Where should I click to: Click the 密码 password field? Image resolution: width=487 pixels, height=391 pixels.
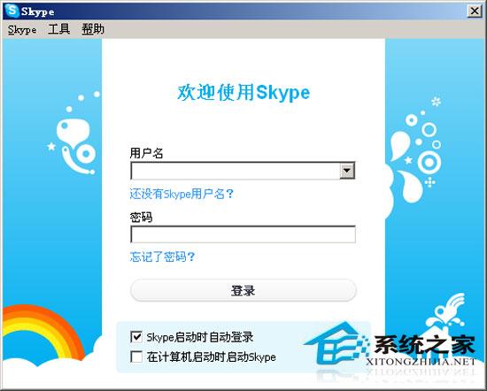pyautogui.click(x=243, y=234)
